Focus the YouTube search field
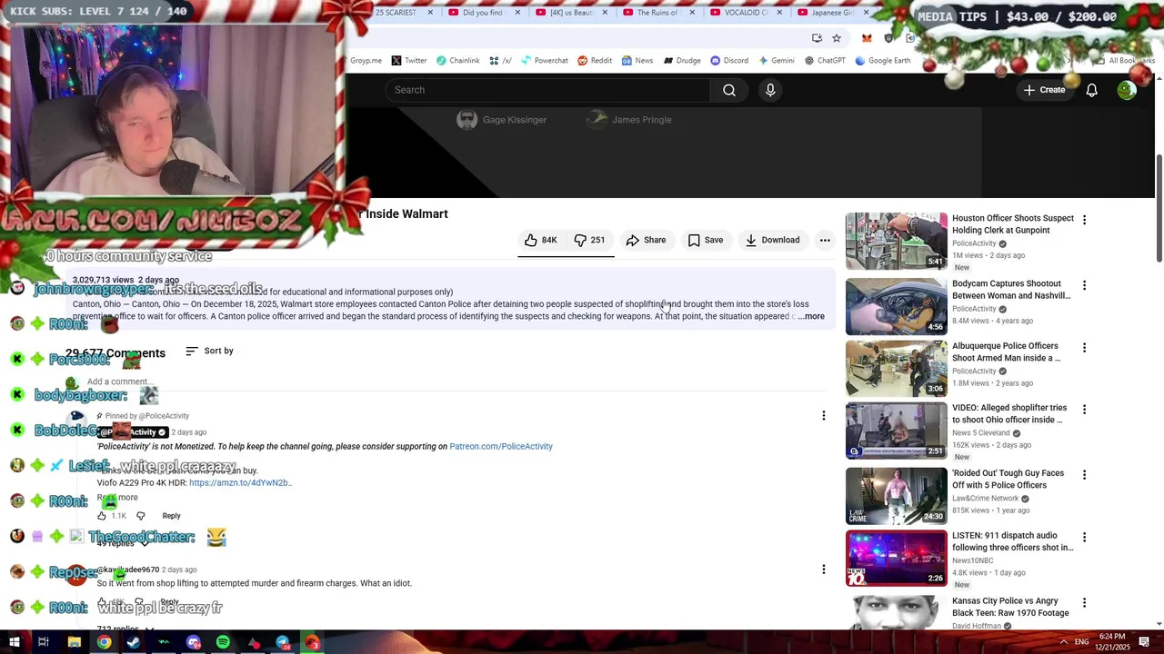Image resolution: width=1164 pixels, height=654 pixels. [x=547, y=90]
